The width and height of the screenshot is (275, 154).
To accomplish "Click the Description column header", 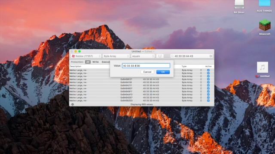I will [75, 66].
